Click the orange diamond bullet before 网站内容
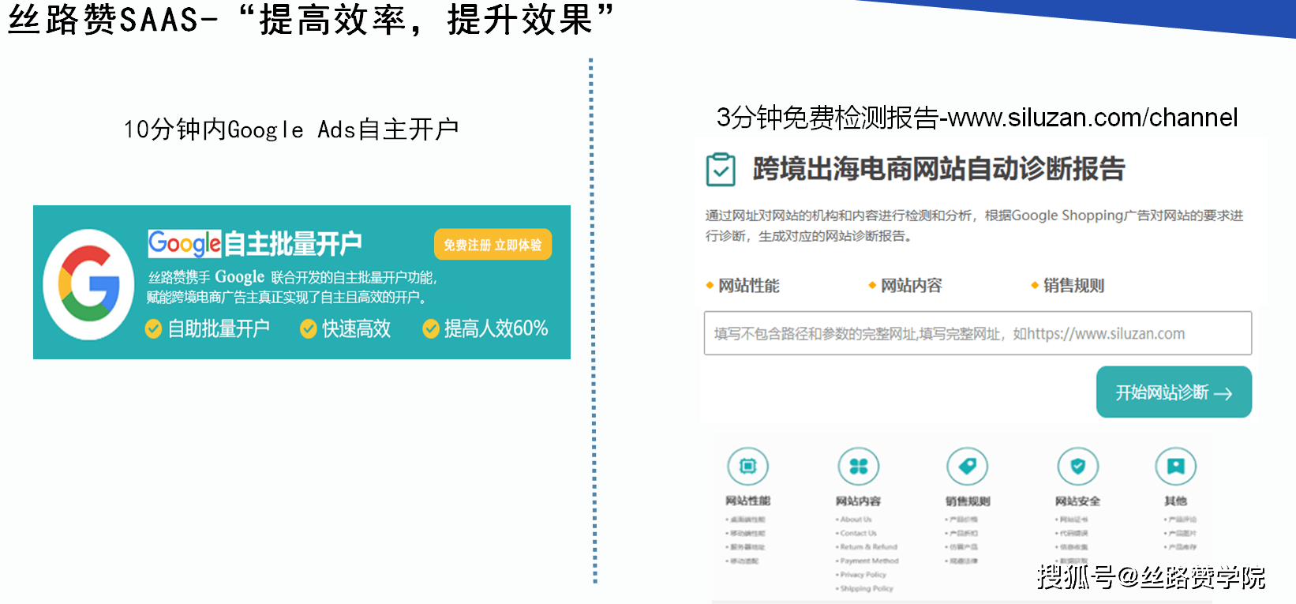 (872, 285)
